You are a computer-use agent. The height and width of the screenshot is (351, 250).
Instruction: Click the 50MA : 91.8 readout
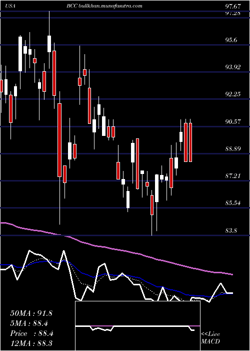(31, 313)
